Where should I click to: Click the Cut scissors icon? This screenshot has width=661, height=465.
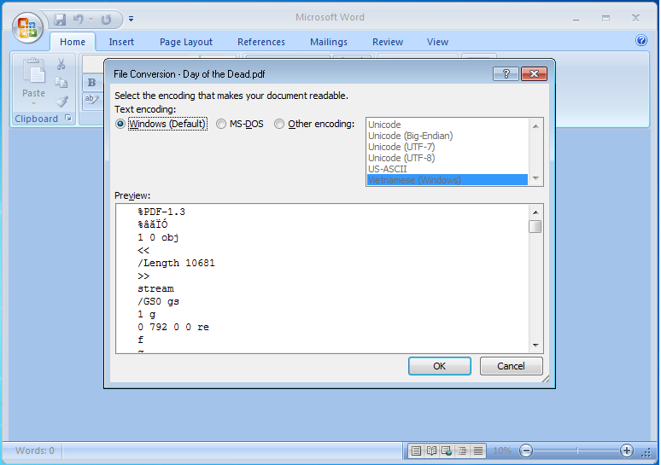pyautogui.click(x=61, y=64)
